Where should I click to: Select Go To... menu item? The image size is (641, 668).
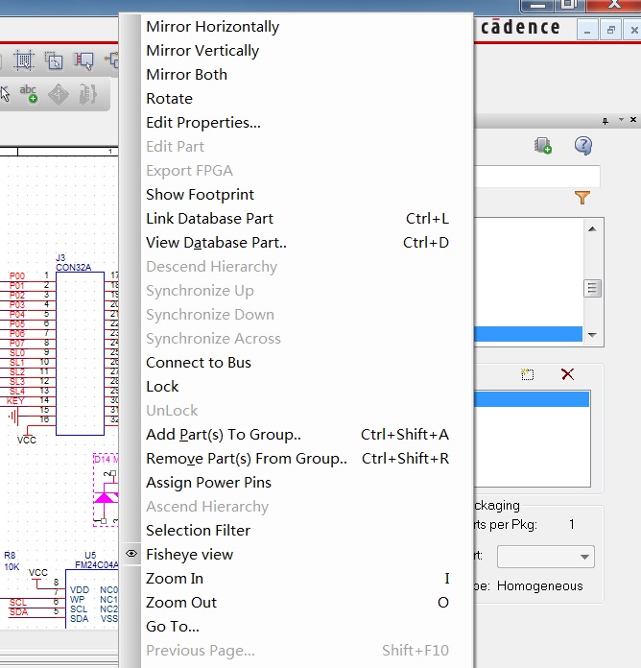coord(173,626)
